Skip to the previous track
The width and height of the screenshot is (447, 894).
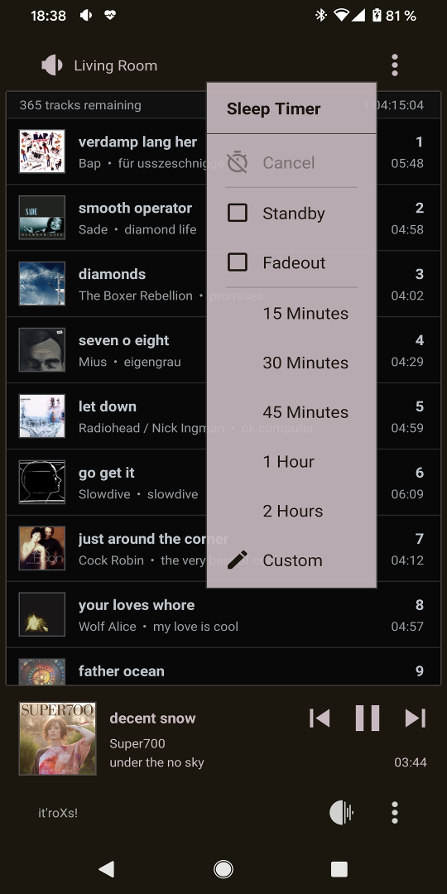click(x=320, y=718)
